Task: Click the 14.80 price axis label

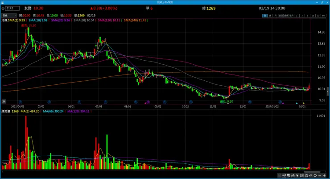Action: point(322,32)
